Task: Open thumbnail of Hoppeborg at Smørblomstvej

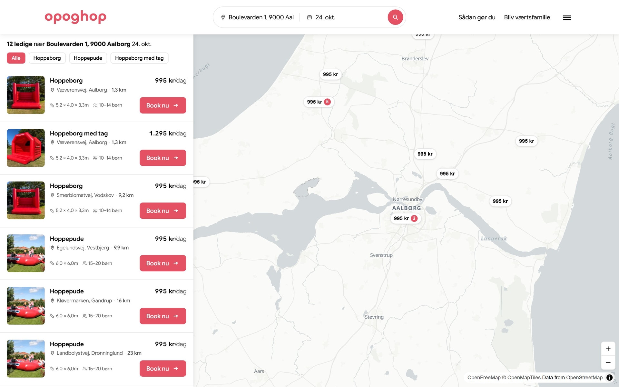Action: 26,200
